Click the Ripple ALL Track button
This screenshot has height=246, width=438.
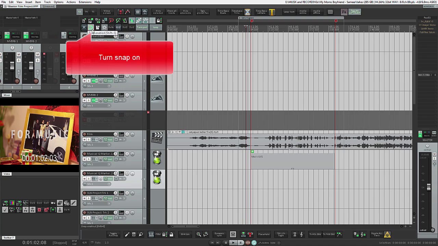click(377, 234)
